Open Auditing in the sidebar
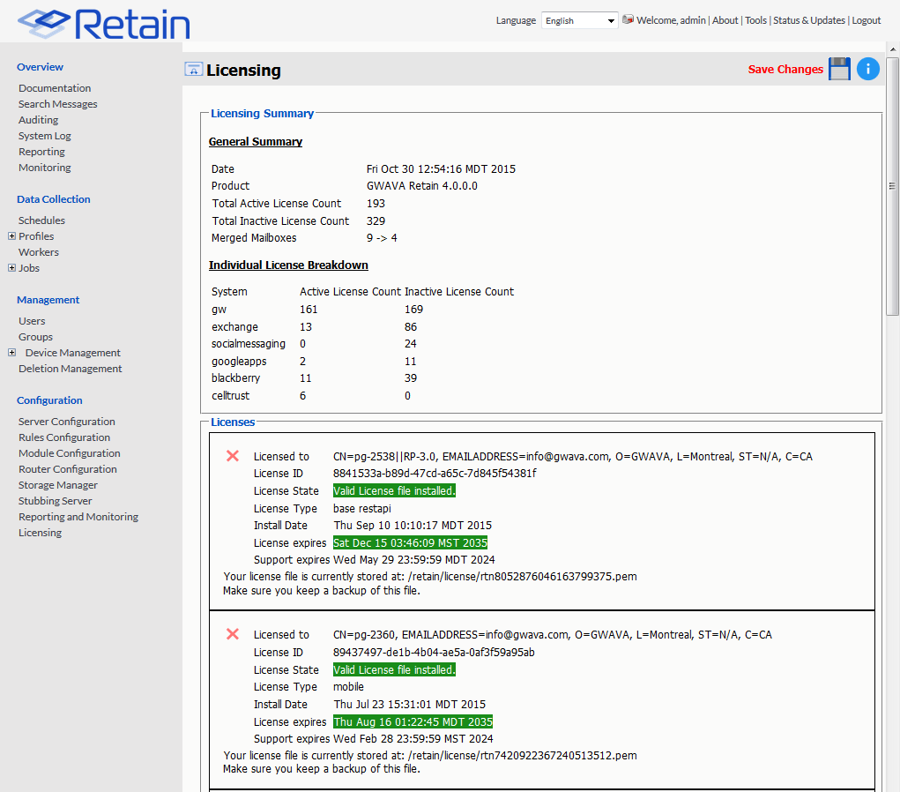 click(x=38, y=120)
